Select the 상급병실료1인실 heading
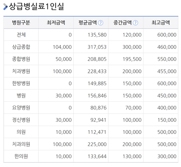 coord(36,7)
